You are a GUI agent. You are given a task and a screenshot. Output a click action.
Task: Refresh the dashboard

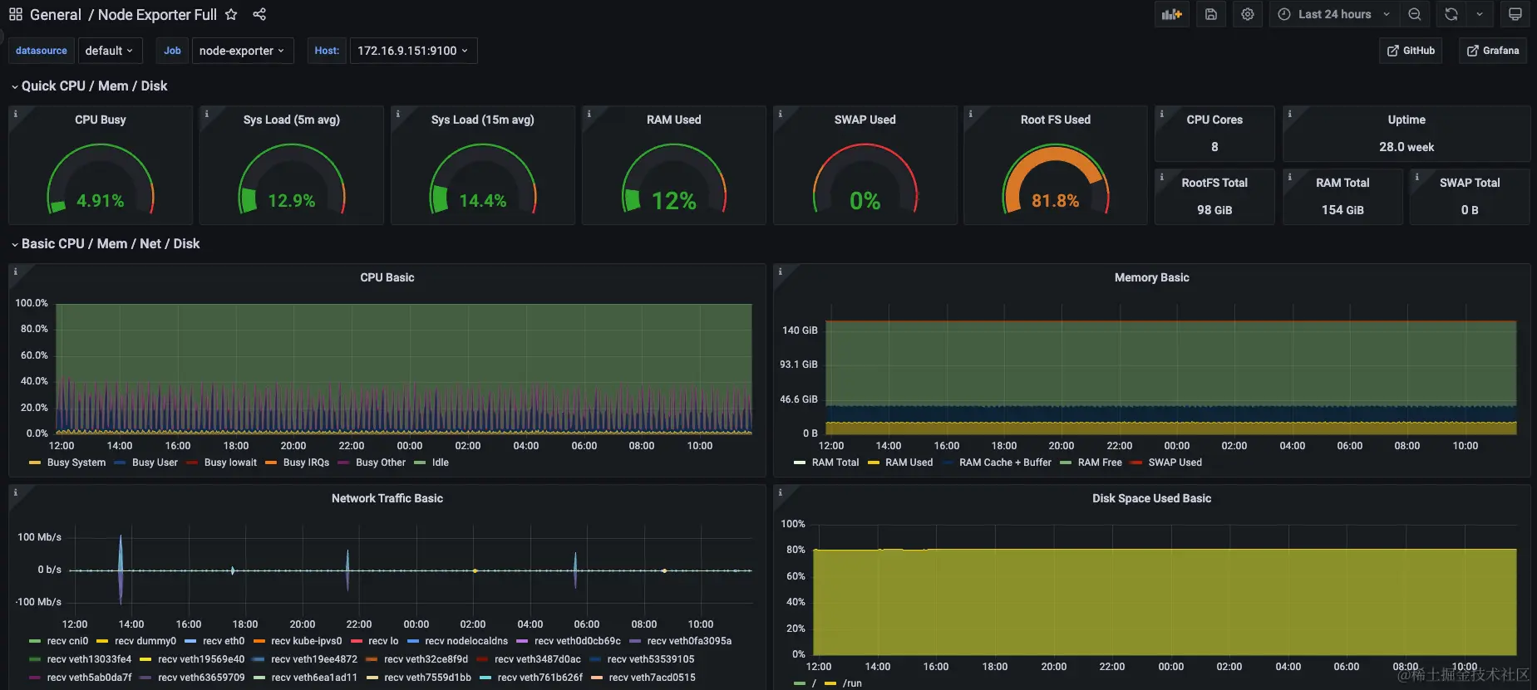(x=1451, y=14)
